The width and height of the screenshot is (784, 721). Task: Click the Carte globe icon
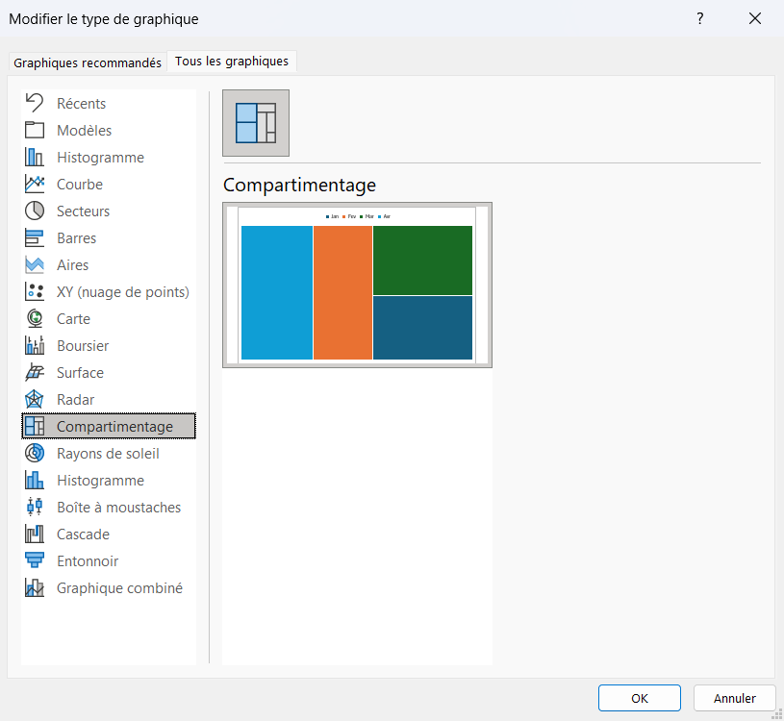[35, 319]
